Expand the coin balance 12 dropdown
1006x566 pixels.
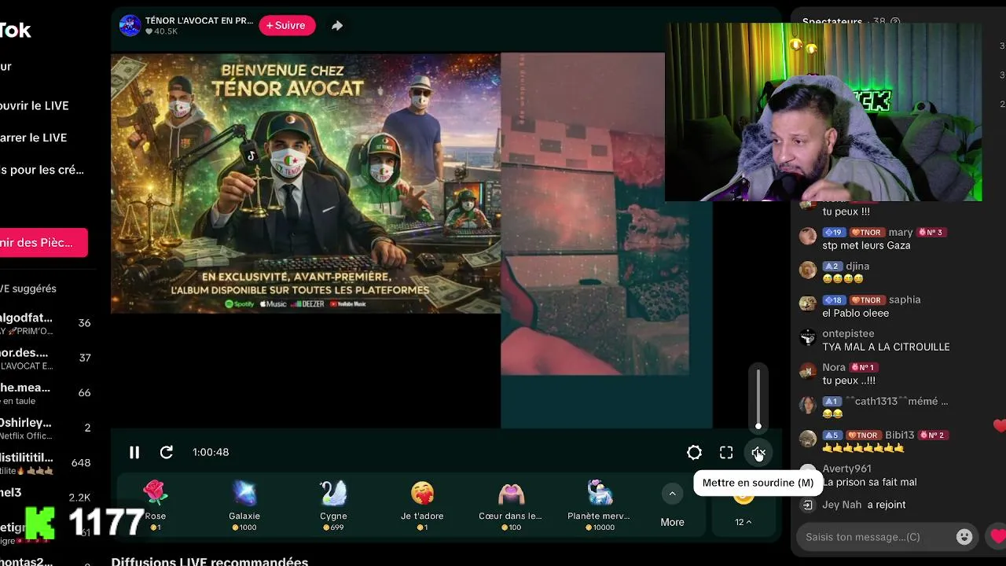coord(743,522)
